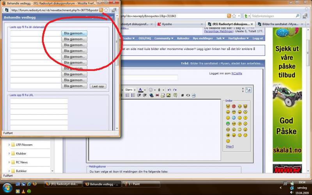Image resolution: width=312 pixels, height=195 pixels.
Task: Click the ordered list icon in editor
Action: click(x=128, y=95)
